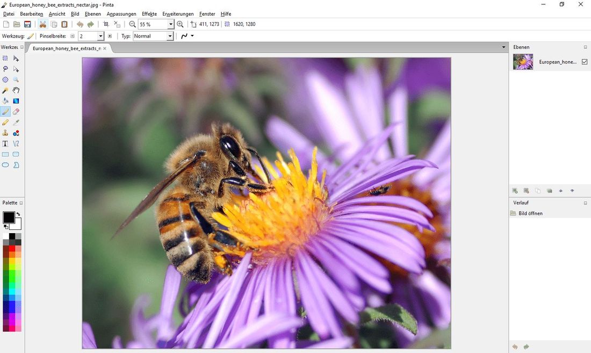Viewport: 591px width, 353px height.
Task: Crop to selection using toolbar icon
Action: tap(106, 24)
